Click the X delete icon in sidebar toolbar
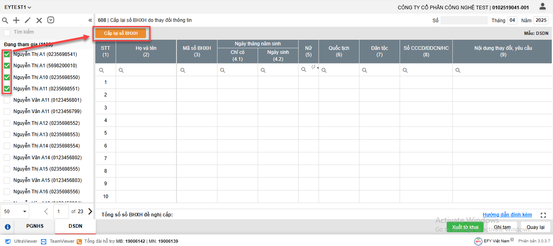This screenshot has height=246, width=553. click(x=39, y=20)
